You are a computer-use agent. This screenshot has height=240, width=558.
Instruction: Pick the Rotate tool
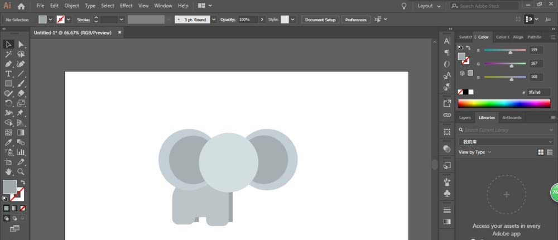[8, 103]
